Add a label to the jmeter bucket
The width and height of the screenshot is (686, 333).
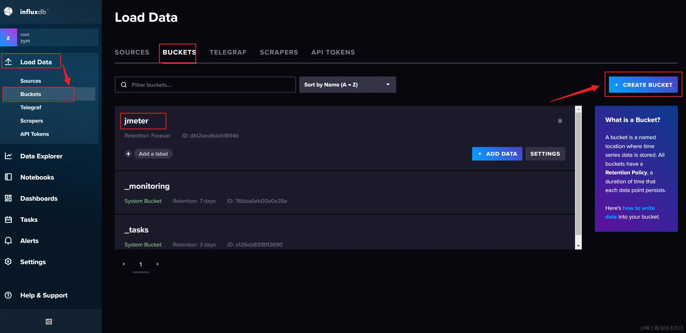[x=153, y=153]
